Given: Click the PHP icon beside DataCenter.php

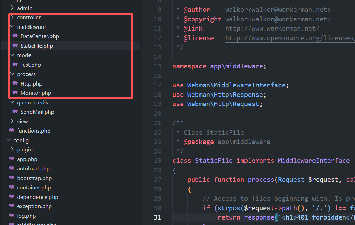Looking at the screenshot, I should coord(15,36).
